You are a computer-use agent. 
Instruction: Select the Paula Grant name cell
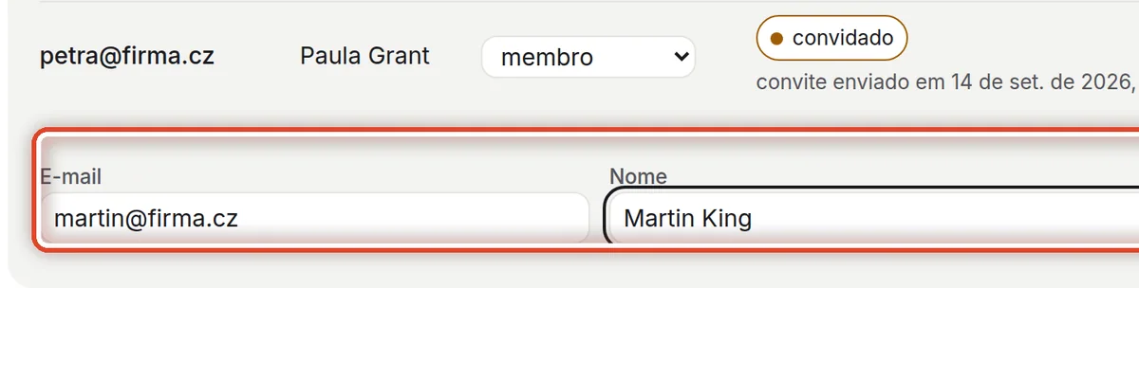coord(365,56)
